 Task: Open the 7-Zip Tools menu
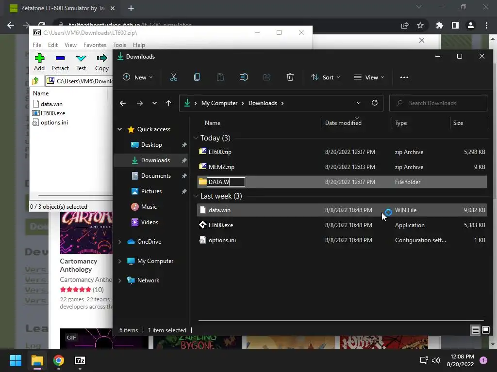119,45
